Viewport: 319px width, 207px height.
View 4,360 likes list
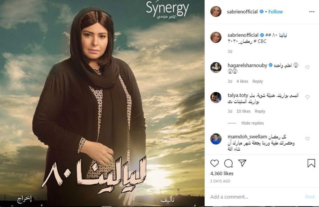pos(222,174)
